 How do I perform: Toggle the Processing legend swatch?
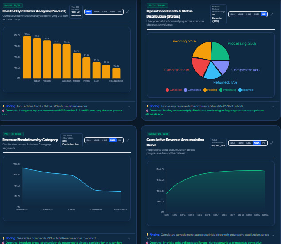click(x=221, y=90)
